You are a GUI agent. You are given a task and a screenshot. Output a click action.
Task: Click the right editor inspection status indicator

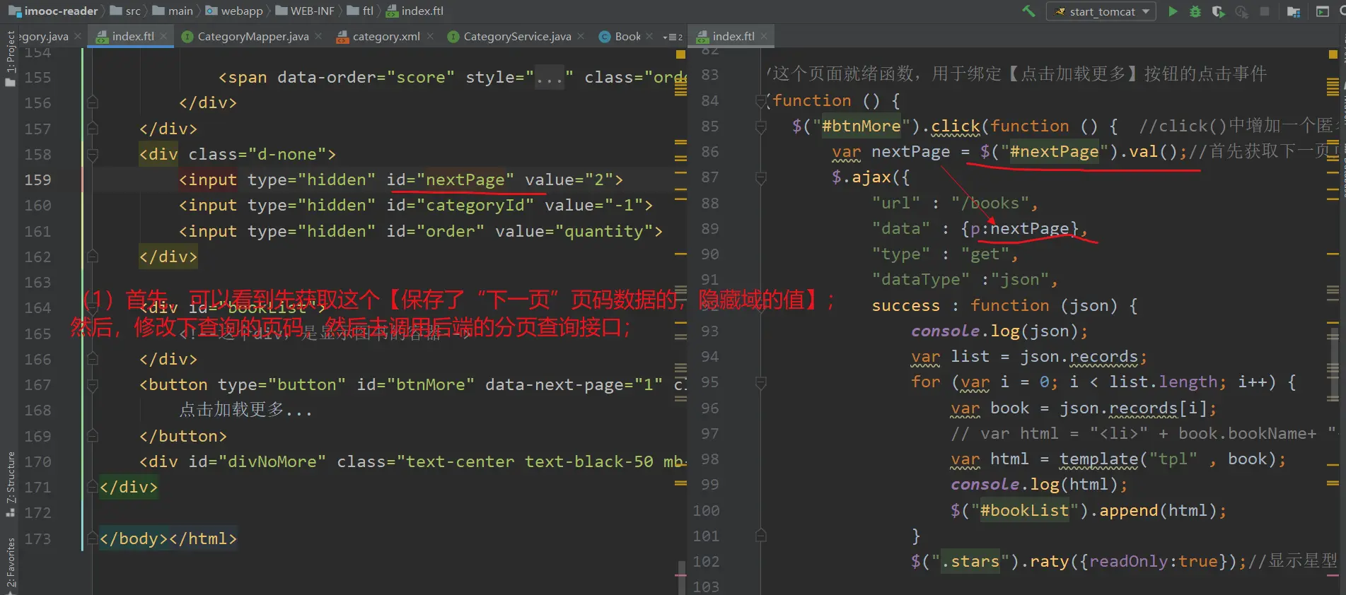pos(1333,54)
